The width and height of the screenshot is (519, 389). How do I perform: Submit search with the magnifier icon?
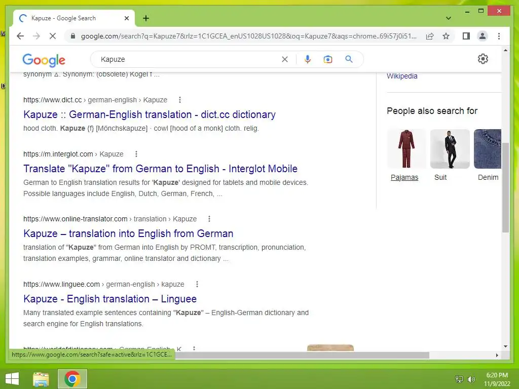click(349, 59)
